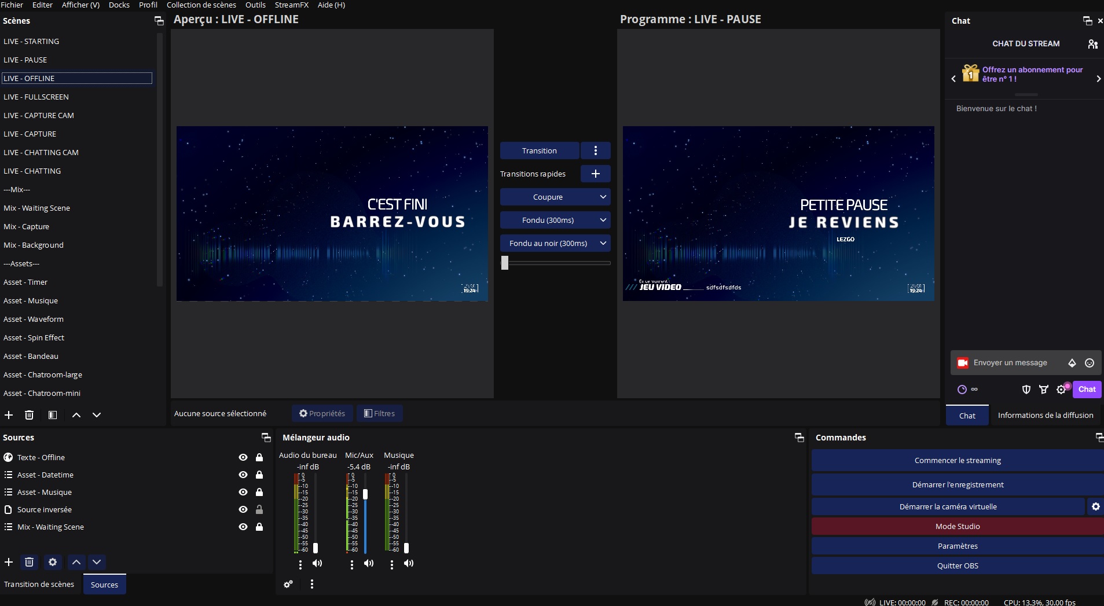
Task: Open the scene filters icon
Action: point(53,415)
